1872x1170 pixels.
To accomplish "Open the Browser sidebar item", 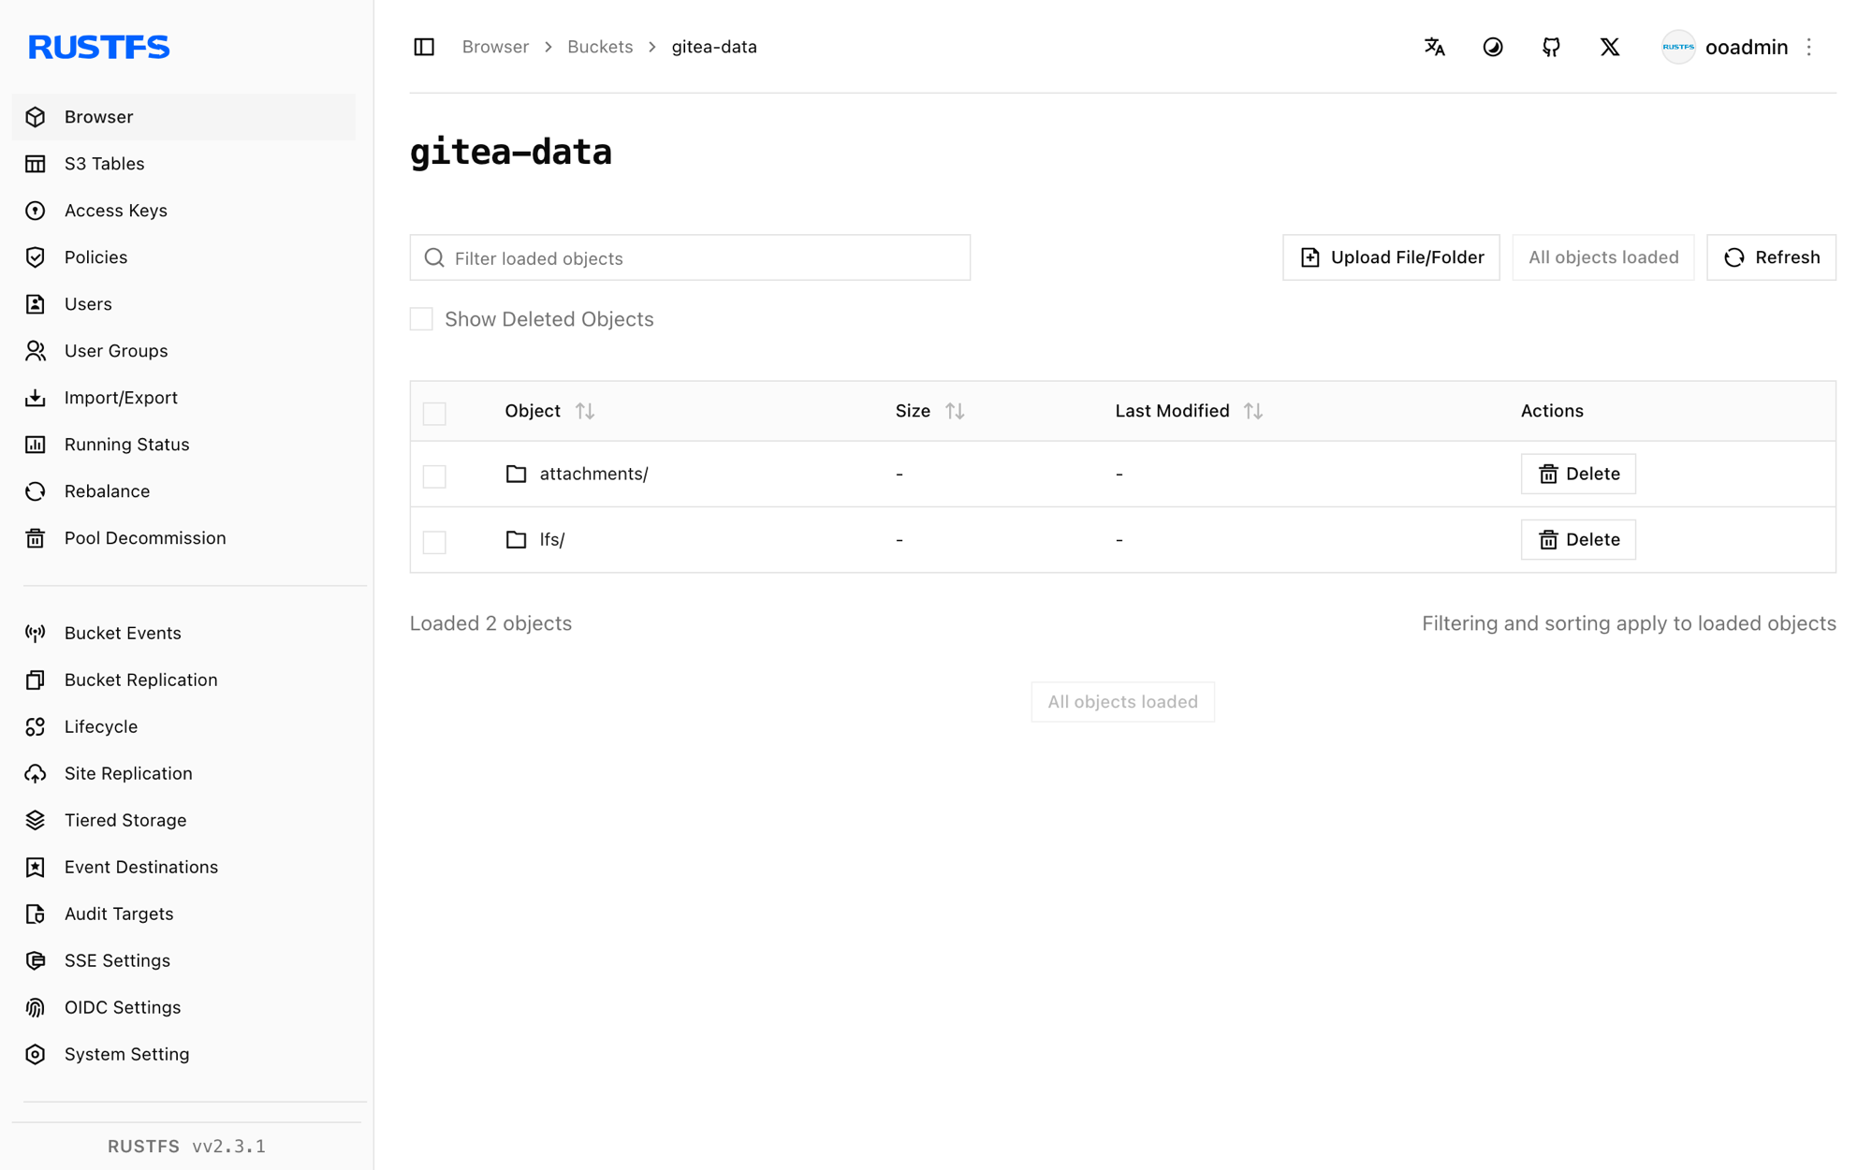I will (183, 117).
